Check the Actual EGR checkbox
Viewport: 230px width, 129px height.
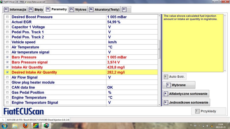[x=7, y=22]
